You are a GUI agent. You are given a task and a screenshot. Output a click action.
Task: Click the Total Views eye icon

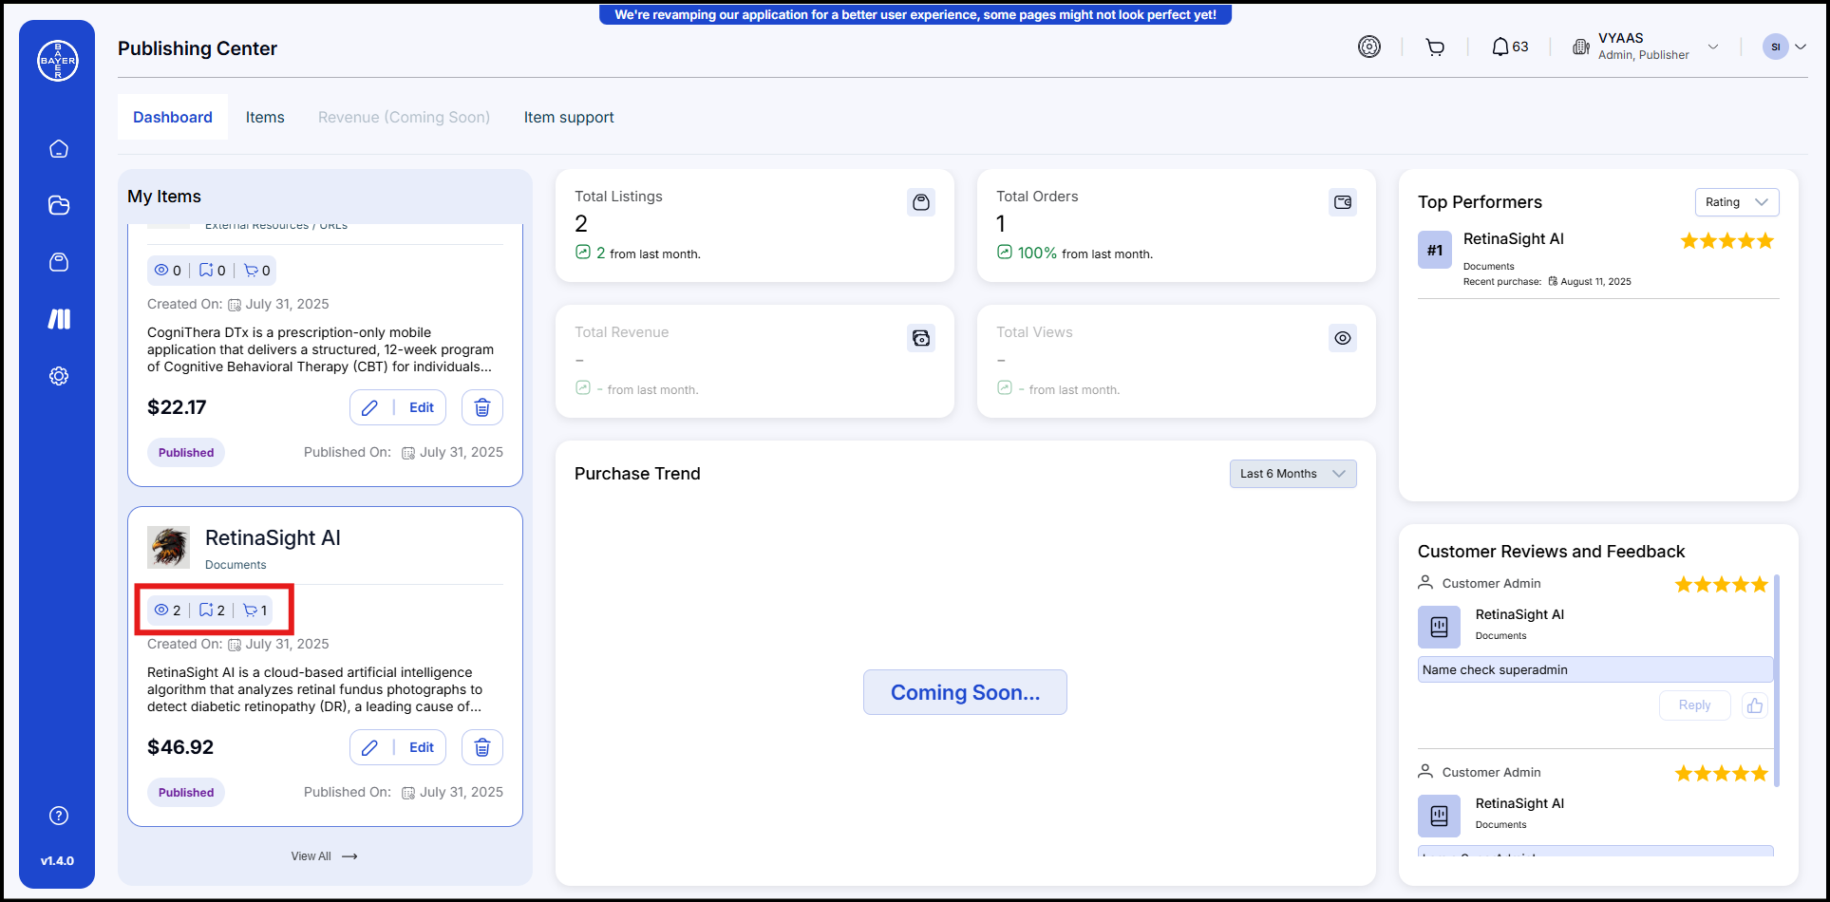click(x=1343, y=338)
